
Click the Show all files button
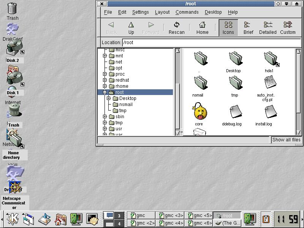(x=286, y=140)
